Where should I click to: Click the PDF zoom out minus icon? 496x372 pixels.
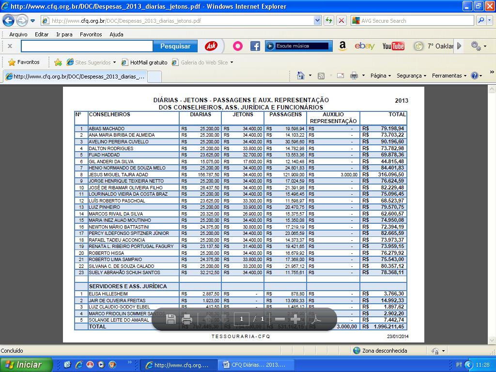279,319
